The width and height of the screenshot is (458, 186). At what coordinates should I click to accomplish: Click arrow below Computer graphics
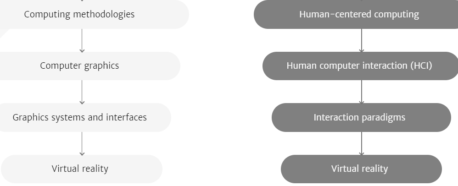pos(82,92)
